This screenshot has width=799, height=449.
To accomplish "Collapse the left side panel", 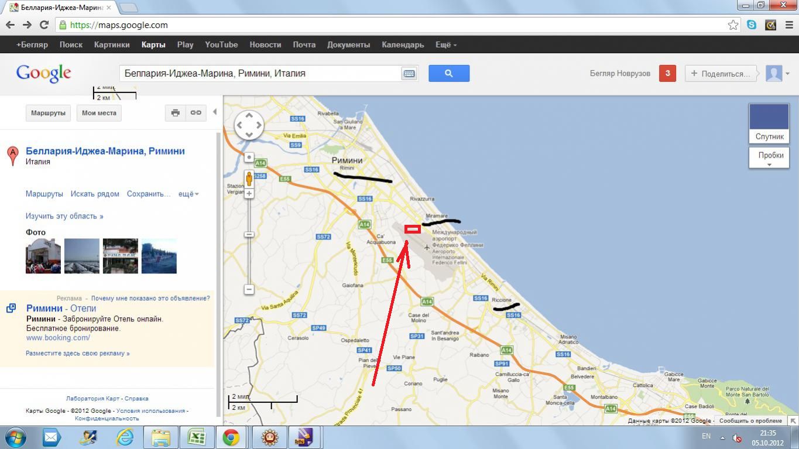I will click(215, 112).
